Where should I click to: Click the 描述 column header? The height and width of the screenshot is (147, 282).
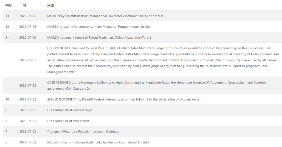(x=50, y=5)
